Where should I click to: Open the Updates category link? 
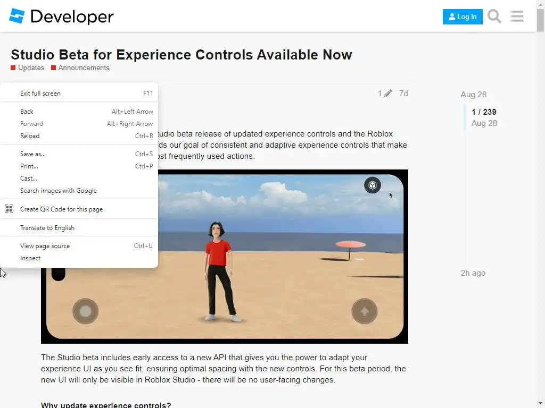31,67
